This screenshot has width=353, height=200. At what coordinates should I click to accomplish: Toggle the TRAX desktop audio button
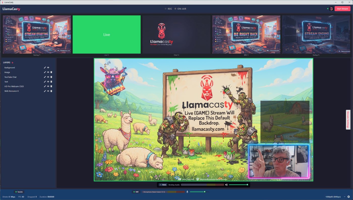163,185
